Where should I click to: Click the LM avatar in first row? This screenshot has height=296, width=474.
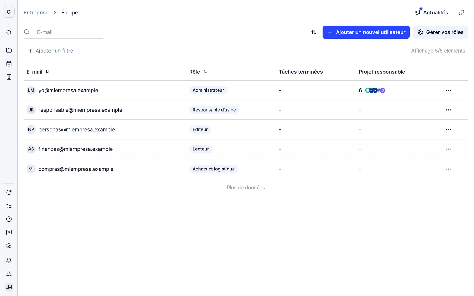pyautogui.click(x=31, y=90)
